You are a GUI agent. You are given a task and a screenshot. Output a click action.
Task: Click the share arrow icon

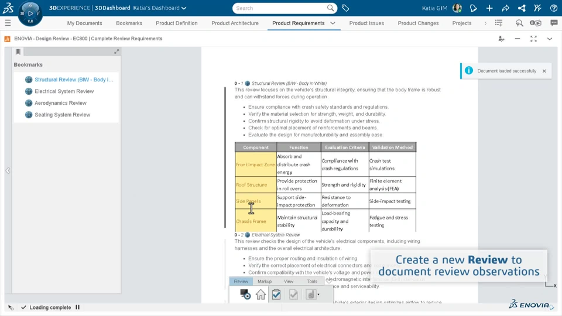pyautogui.click(x=505, y=8)
